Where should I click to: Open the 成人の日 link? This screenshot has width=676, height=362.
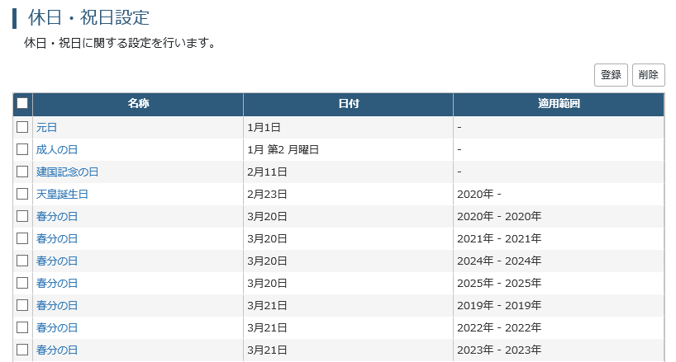pos(57,149)
